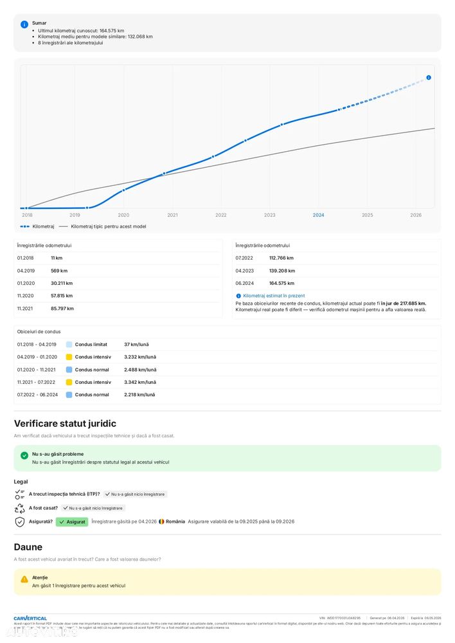Click the yellow swatch for 04.2019 - 01.2020
This screenshot has width=455, height=643.
tap(69, 357)
